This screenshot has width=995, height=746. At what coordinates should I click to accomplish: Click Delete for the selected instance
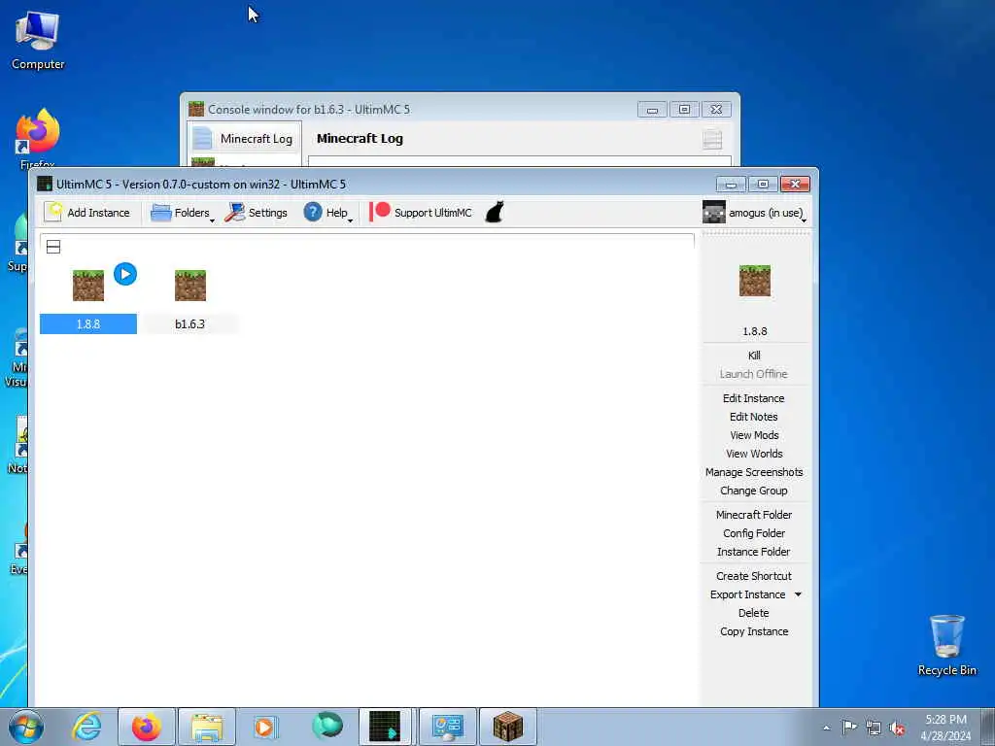[754, 613]
